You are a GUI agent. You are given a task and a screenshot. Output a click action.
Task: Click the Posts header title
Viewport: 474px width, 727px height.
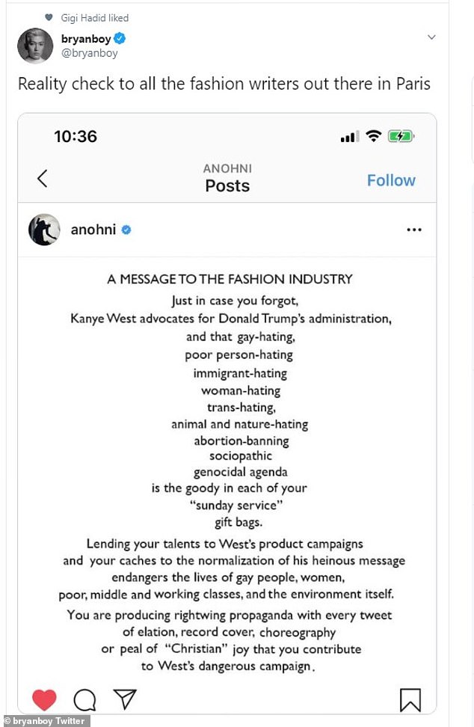pyautogui.click(x=227, y=185)
